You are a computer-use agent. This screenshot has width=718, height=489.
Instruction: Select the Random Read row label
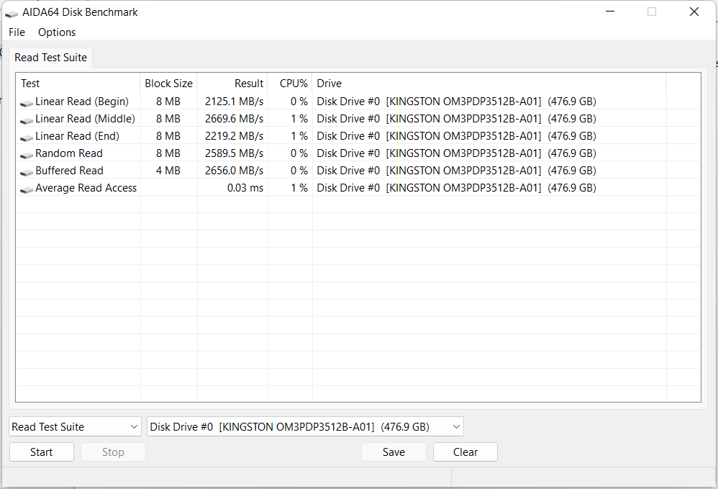point(69,153)
